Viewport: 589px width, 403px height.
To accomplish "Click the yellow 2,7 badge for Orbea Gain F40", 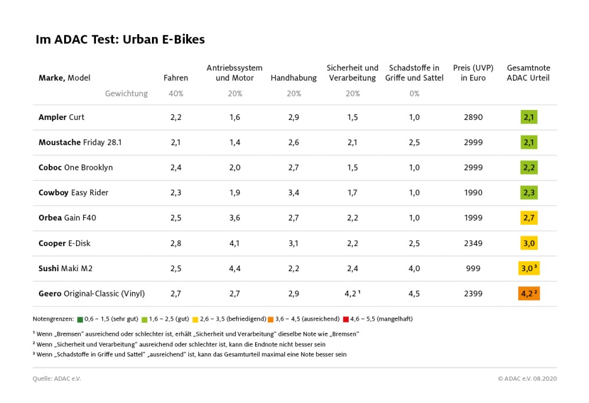I will (529, 218).
